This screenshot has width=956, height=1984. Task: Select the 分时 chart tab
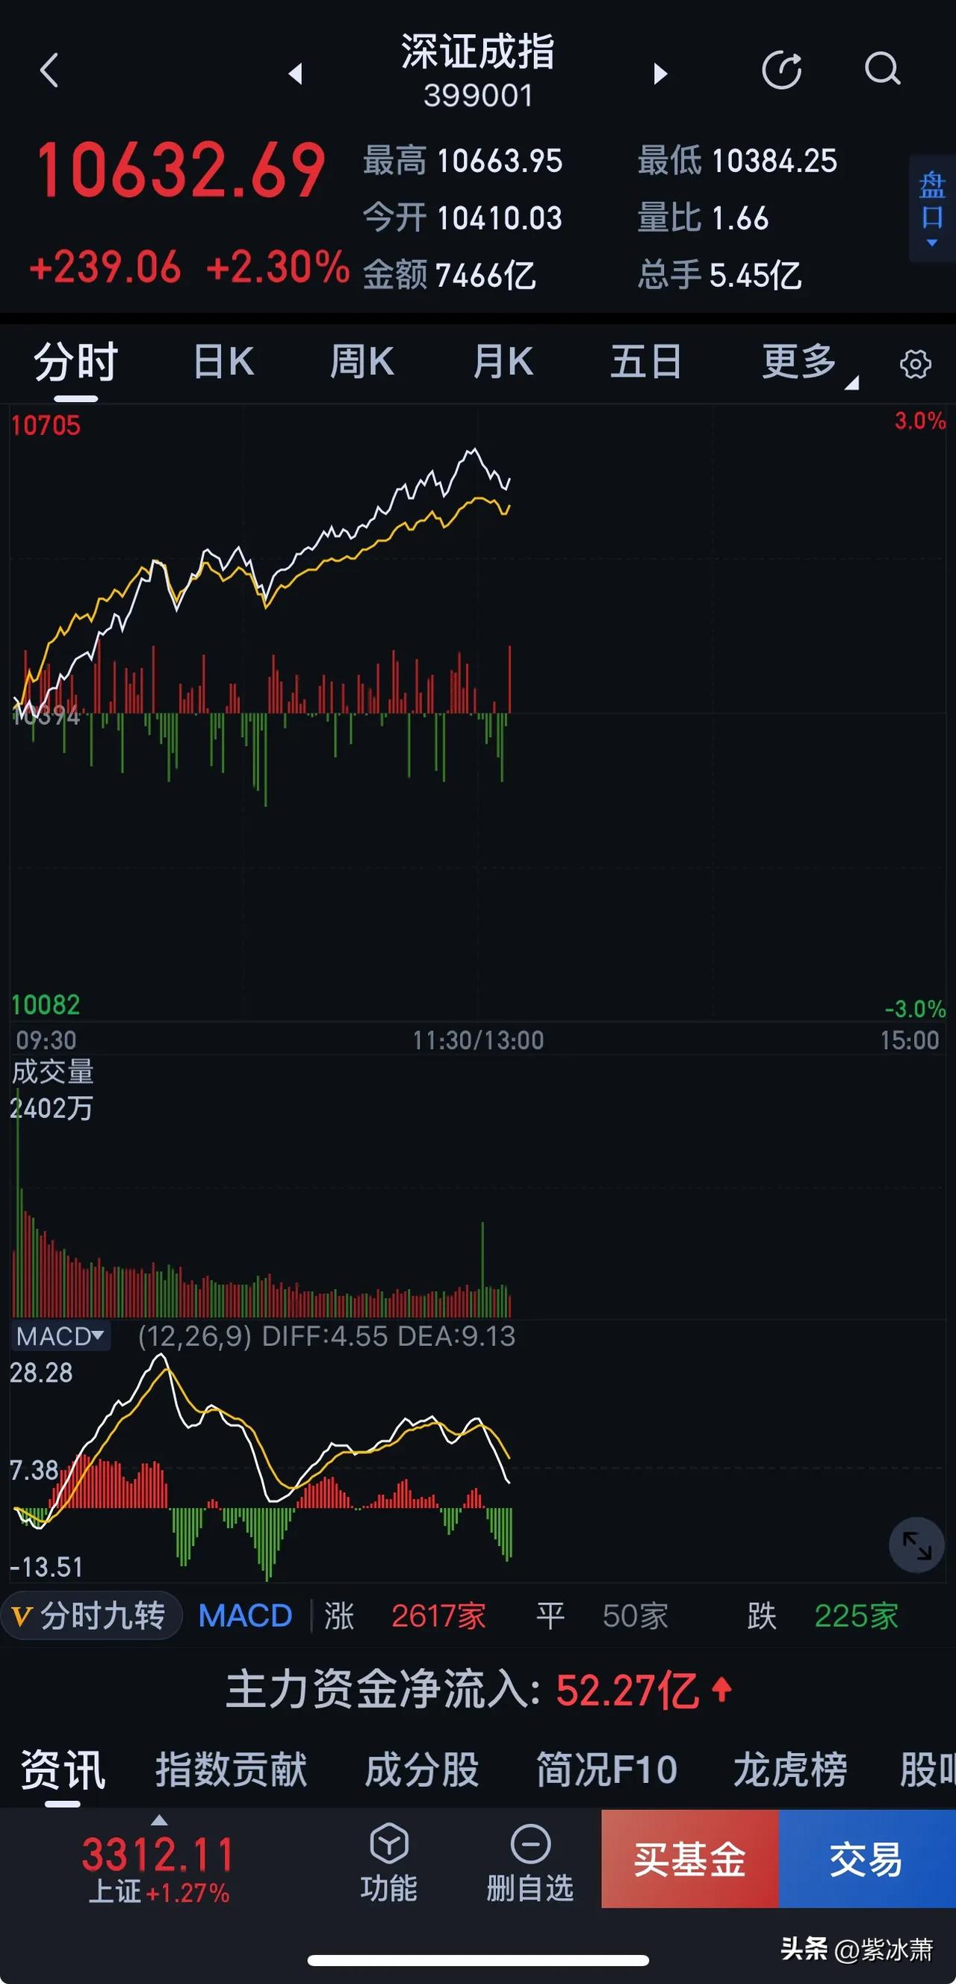75,361
